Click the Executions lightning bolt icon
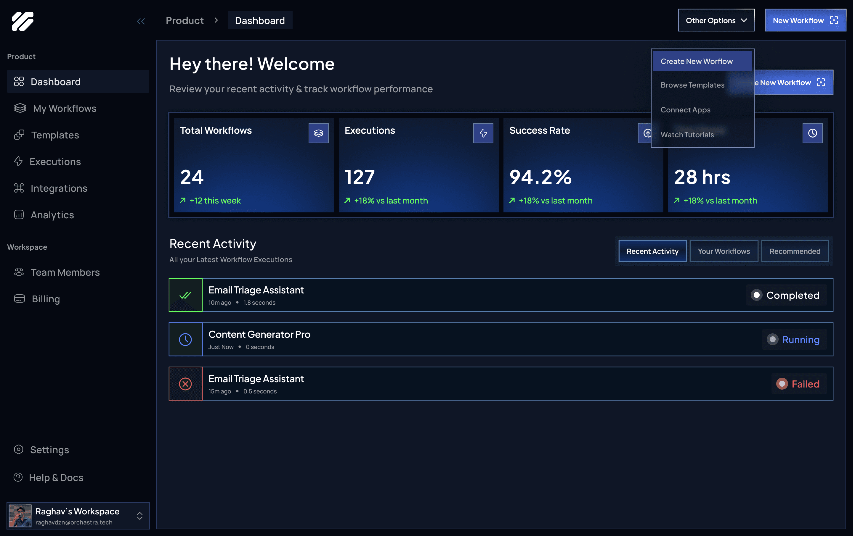This screenshot has width=855, height=536. click(x=483, y=133)
